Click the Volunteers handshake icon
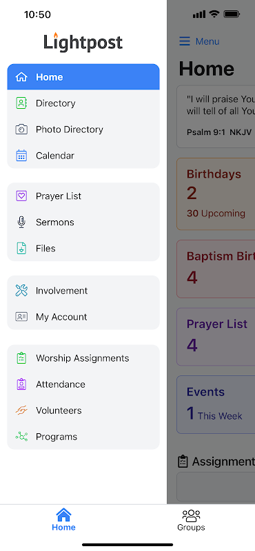 point(21,410)
